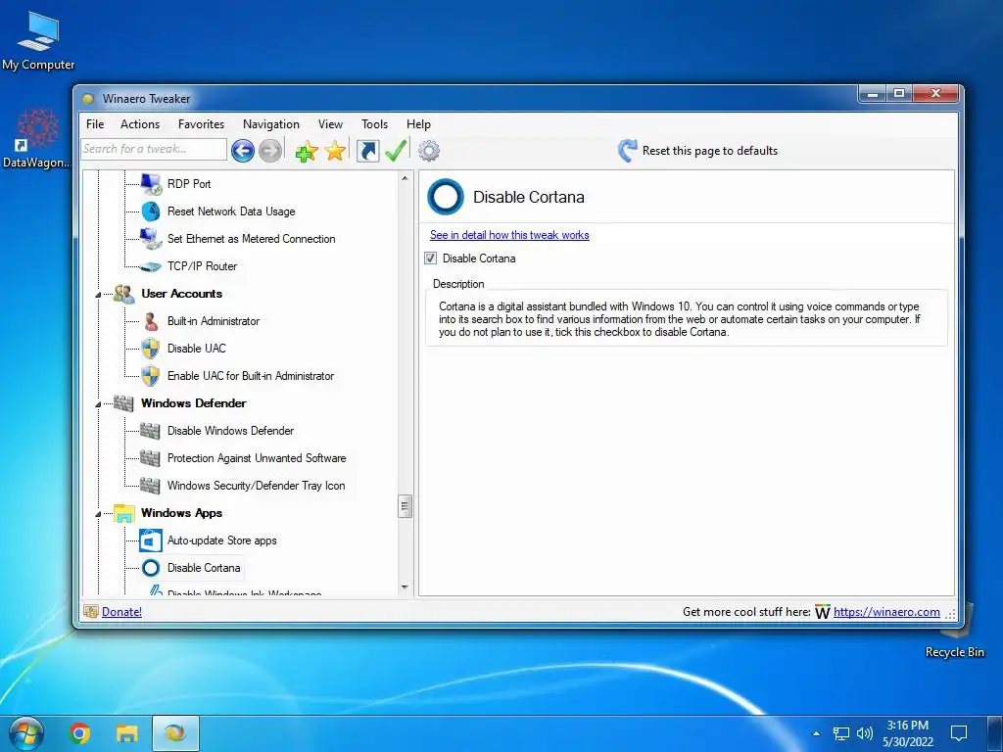Viewport: 1003px width, 752px height.
Task: Open the File menu
Action: [95, 124]
